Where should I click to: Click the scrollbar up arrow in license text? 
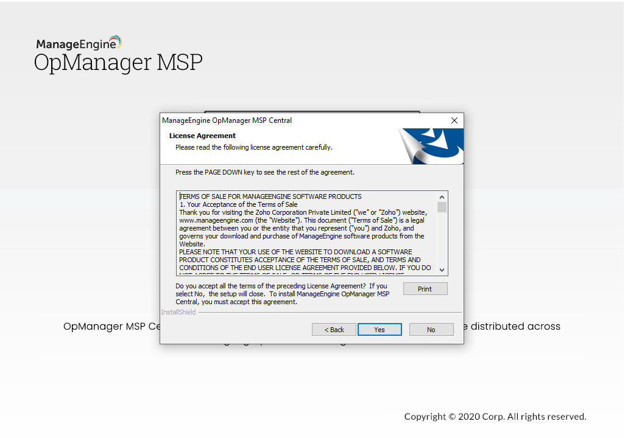tap(442, 196)
